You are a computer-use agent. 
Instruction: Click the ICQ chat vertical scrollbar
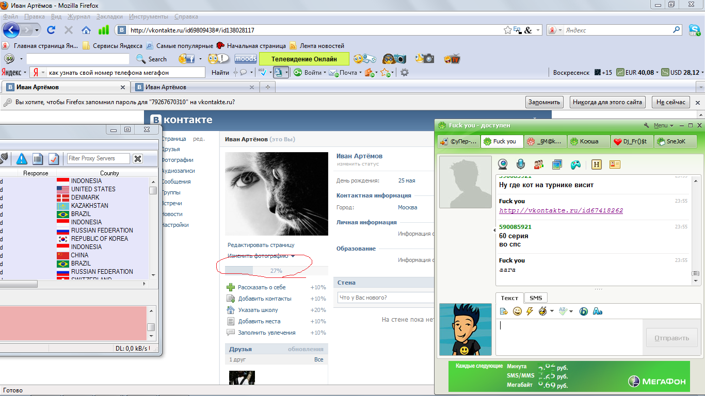696,230
